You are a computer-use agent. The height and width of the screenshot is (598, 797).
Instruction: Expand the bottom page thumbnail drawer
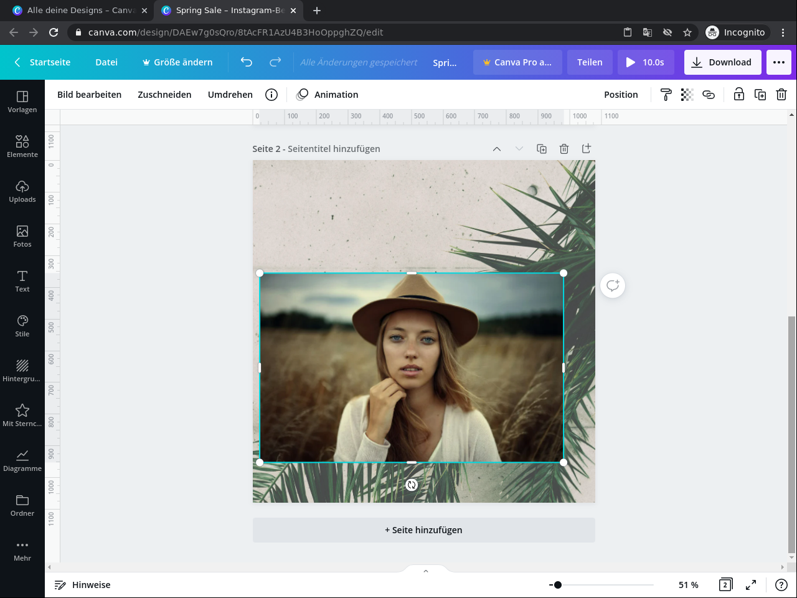426,571
